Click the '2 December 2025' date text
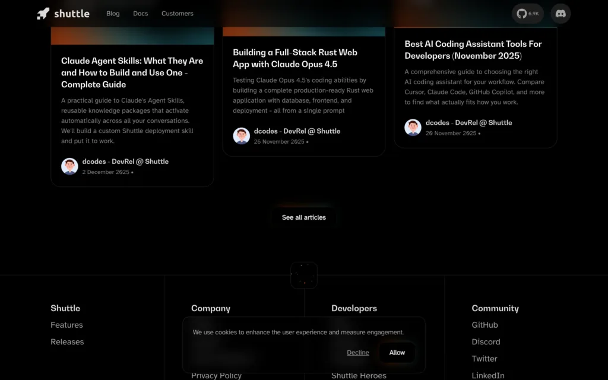The image size is (608, 380). [x=106, y=172]
